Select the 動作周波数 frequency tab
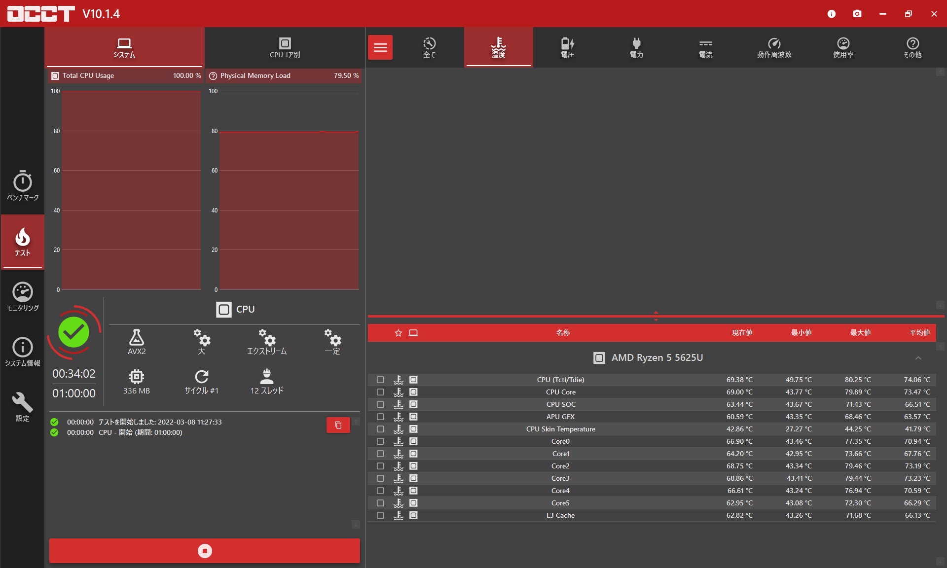Screen dimensions: 947x568 (774, 47)
